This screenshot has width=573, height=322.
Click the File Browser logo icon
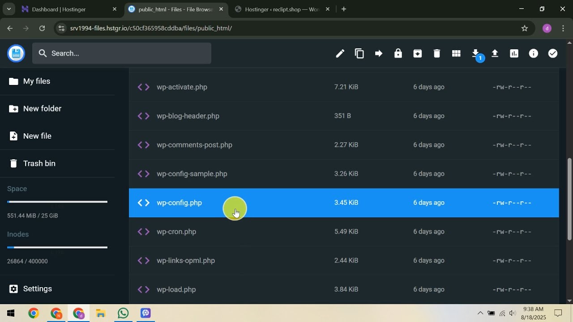click(16, 54)
